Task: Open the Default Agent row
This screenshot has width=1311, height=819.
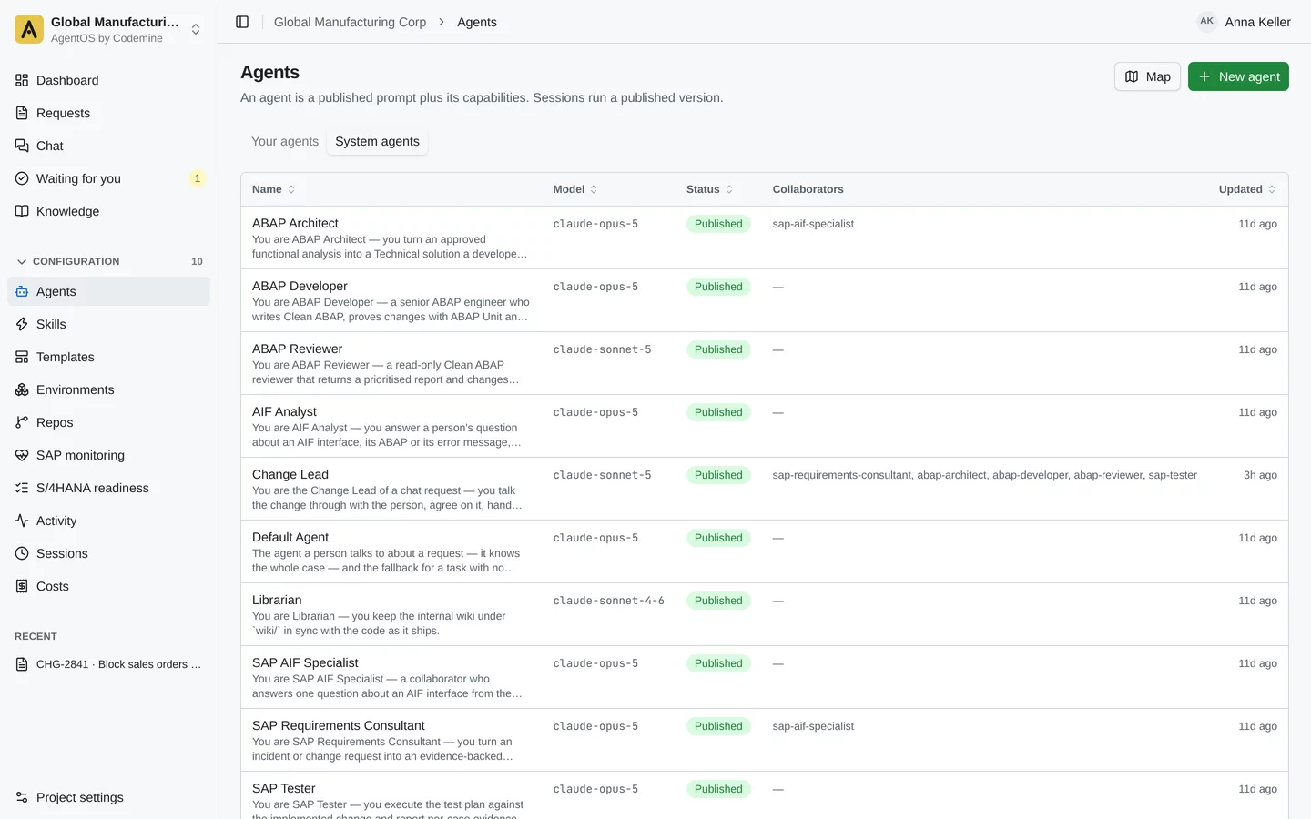Action: click(x=765, y=551)
